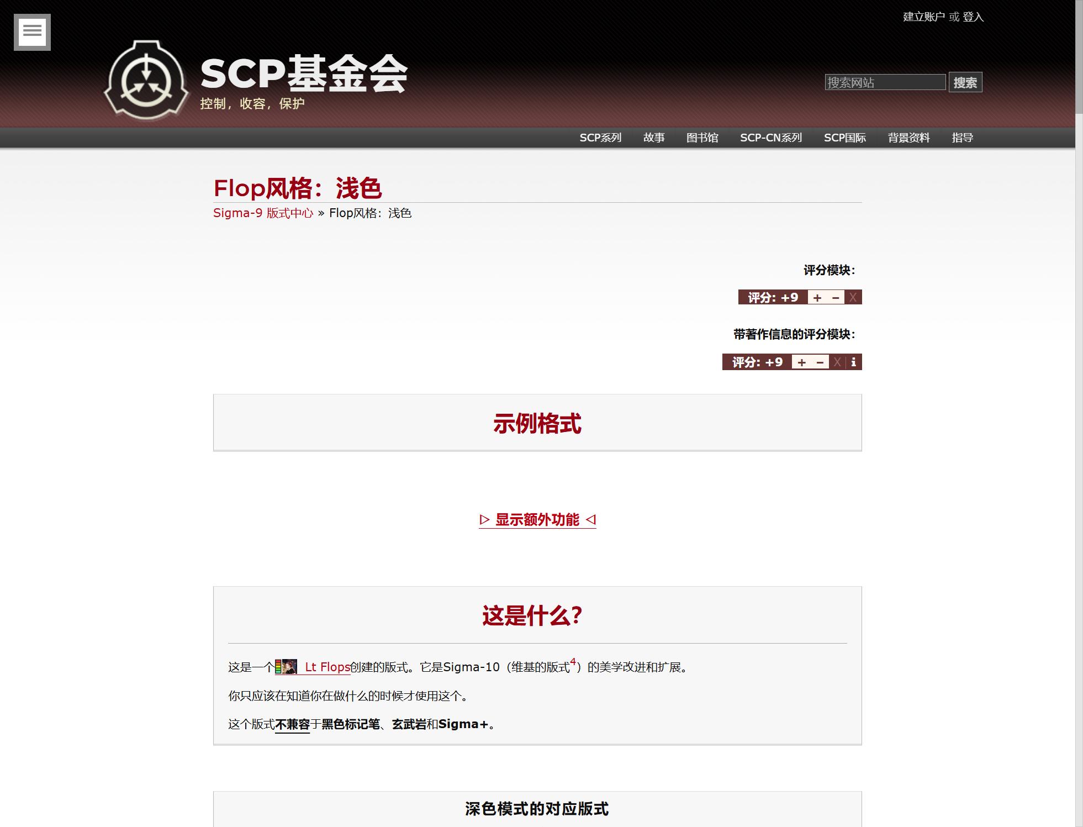Open the SCP系列 navigation menu
This screenshot has height=827, width=1083.
600,138
